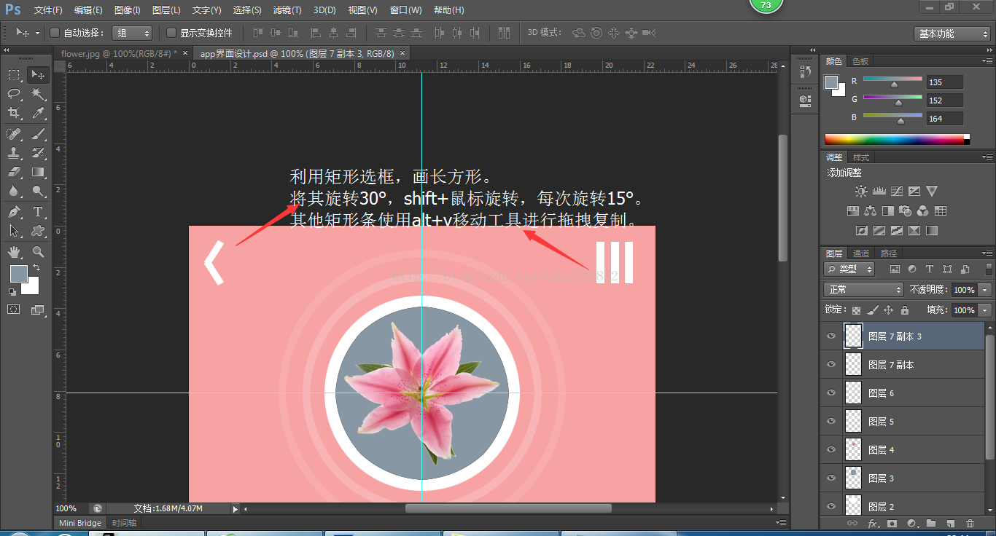The image size is (996, 536).
Task: Select the Rectangular Marquee tool
Action: coord(14,74)
